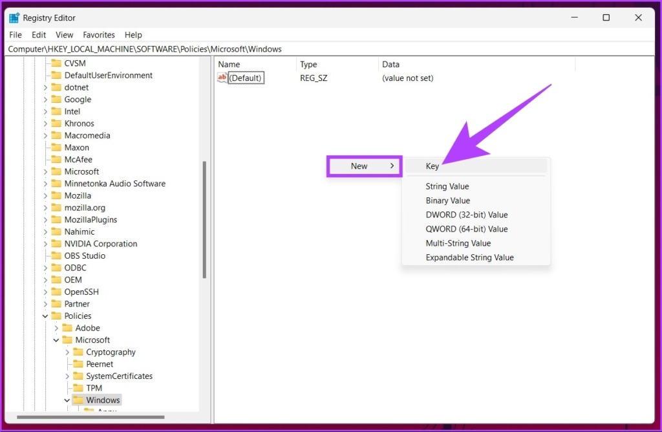Choose Key from the New submenu

[432, 166]
